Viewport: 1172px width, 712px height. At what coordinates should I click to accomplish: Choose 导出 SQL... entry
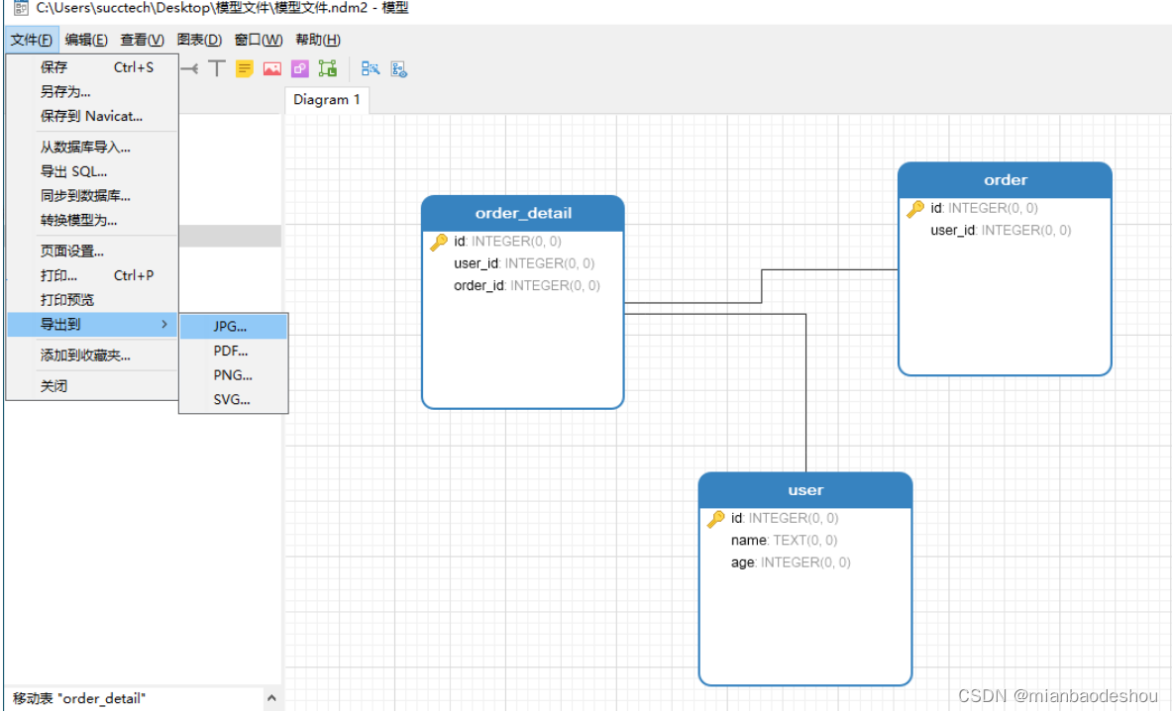coord(92,172)
